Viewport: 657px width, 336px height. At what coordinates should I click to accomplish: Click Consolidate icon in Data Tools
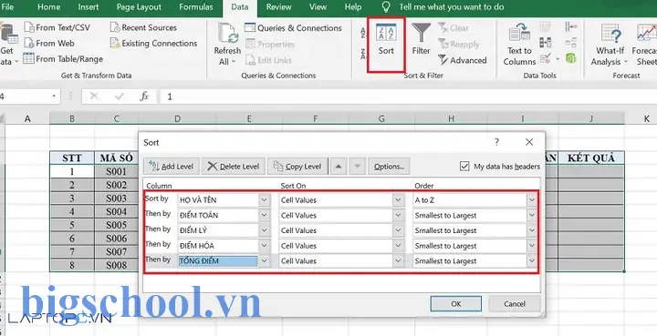tap(570, 27)
